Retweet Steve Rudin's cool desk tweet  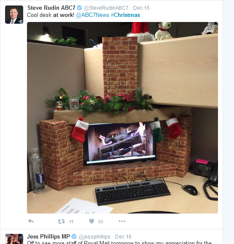[x=61, y=221]
